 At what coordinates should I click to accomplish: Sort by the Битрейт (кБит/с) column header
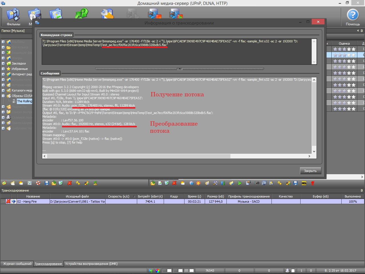pyautogui.click(x=150, y=196)
